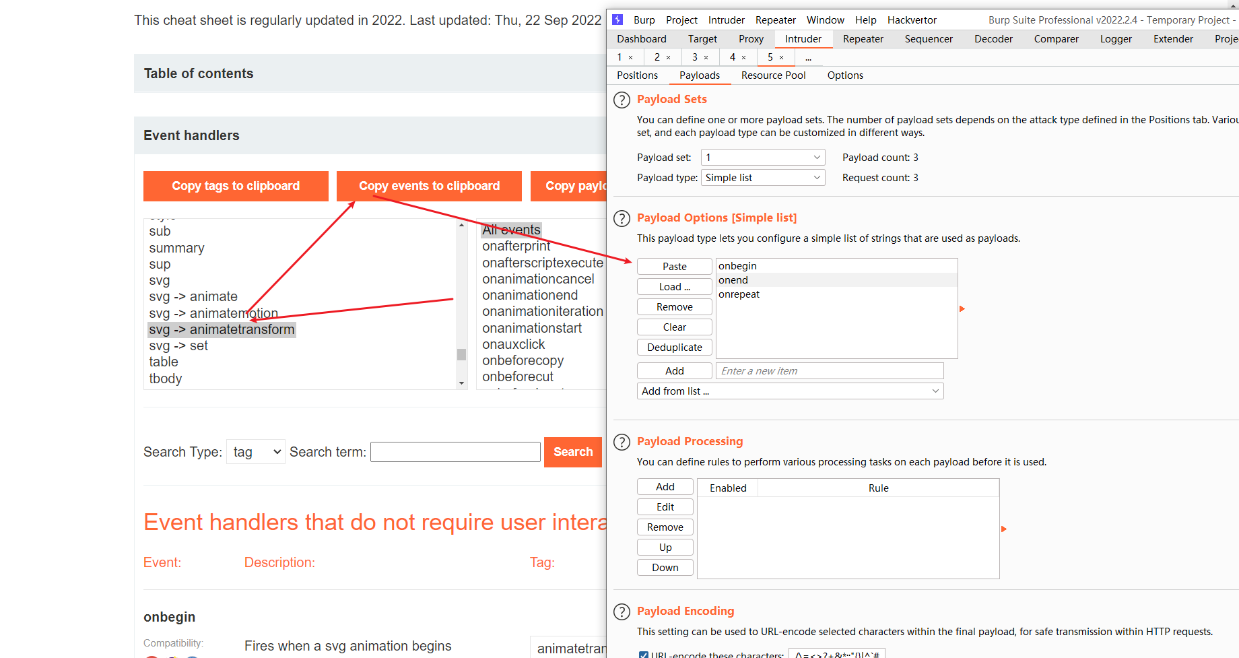The width and height of the screenshot is (1239, 658).
Task: Click the URL-encode characters input field
Action: coord(837,654)
